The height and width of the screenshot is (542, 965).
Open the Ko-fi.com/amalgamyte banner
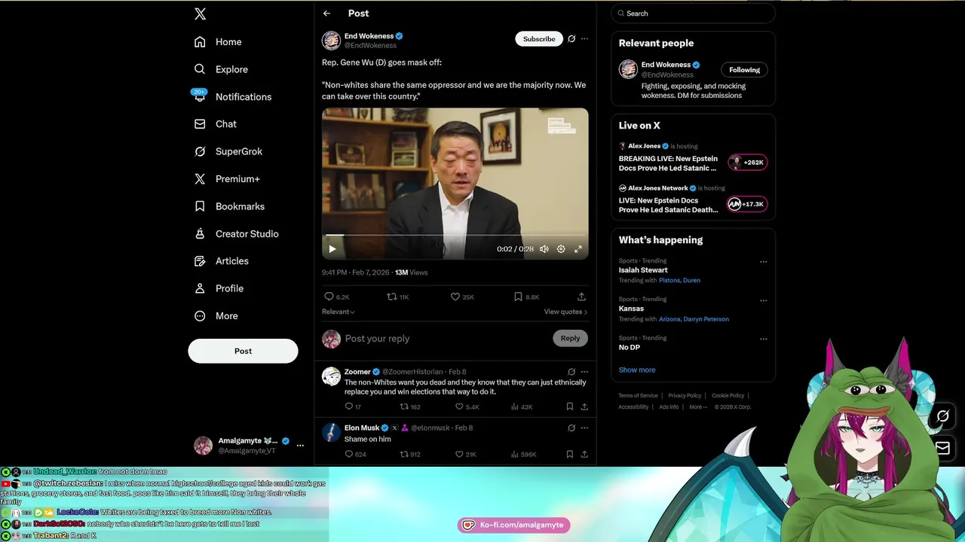513,525
